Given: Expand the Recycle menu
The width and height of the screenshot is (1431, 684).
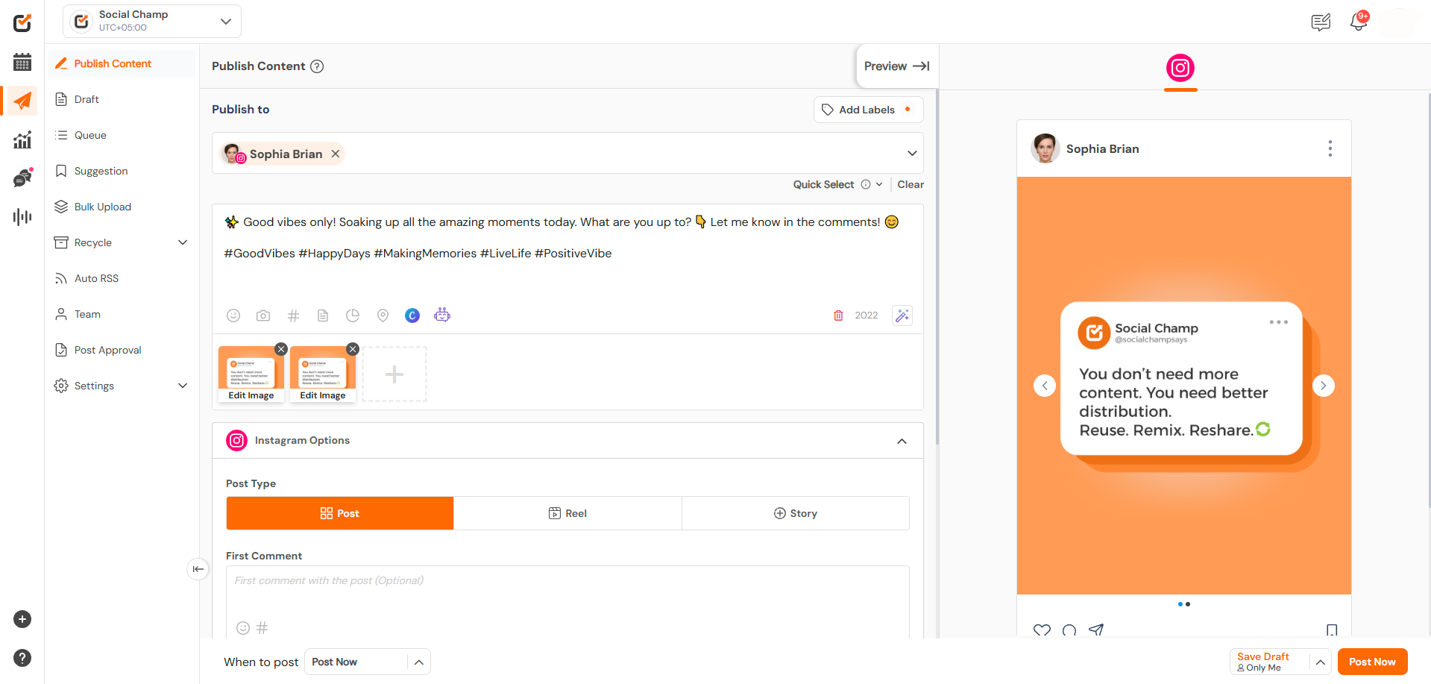Looking at the screenshot, I should pyautogui.click(x=183, y=242).
